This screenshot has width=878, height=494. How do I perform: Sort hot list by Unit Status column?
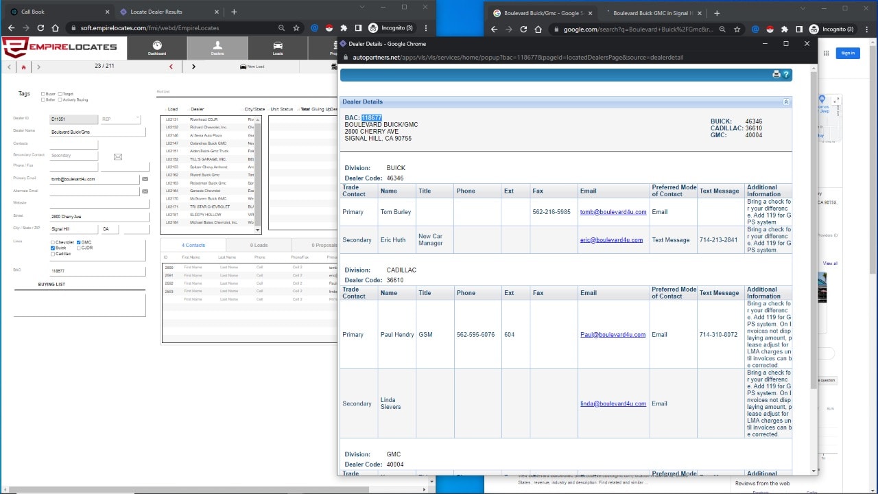click(282, 109)
